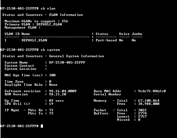Screen dimensions: 177x138
Task: Click the 'Management VLAN' label
Action: [21, 28]
